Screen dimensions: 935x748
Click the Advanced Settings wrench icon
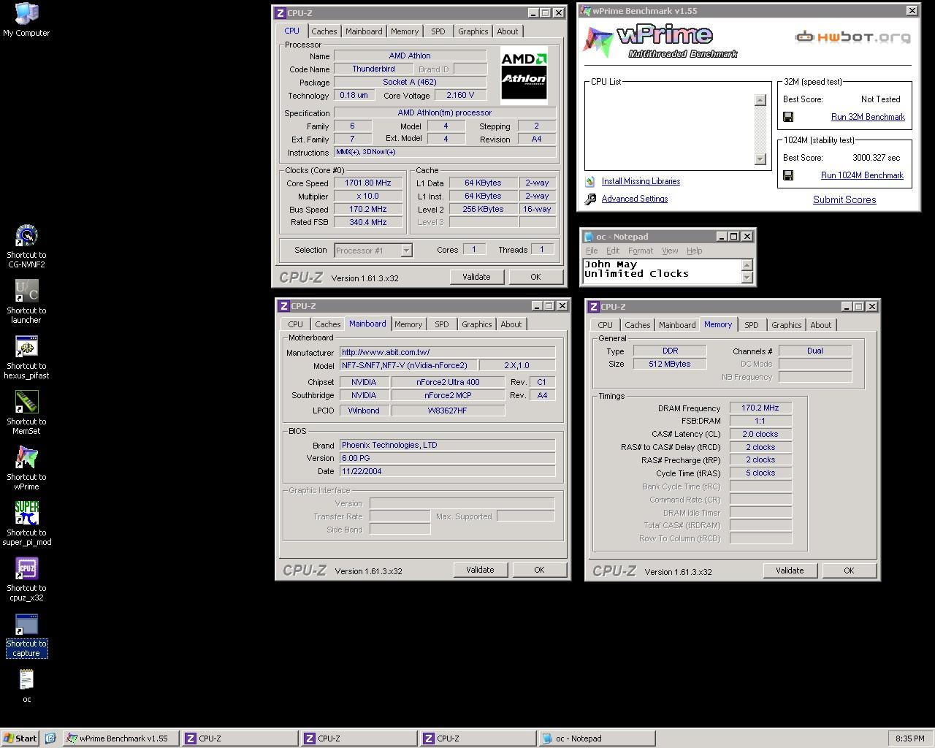[x=590, y=199]
